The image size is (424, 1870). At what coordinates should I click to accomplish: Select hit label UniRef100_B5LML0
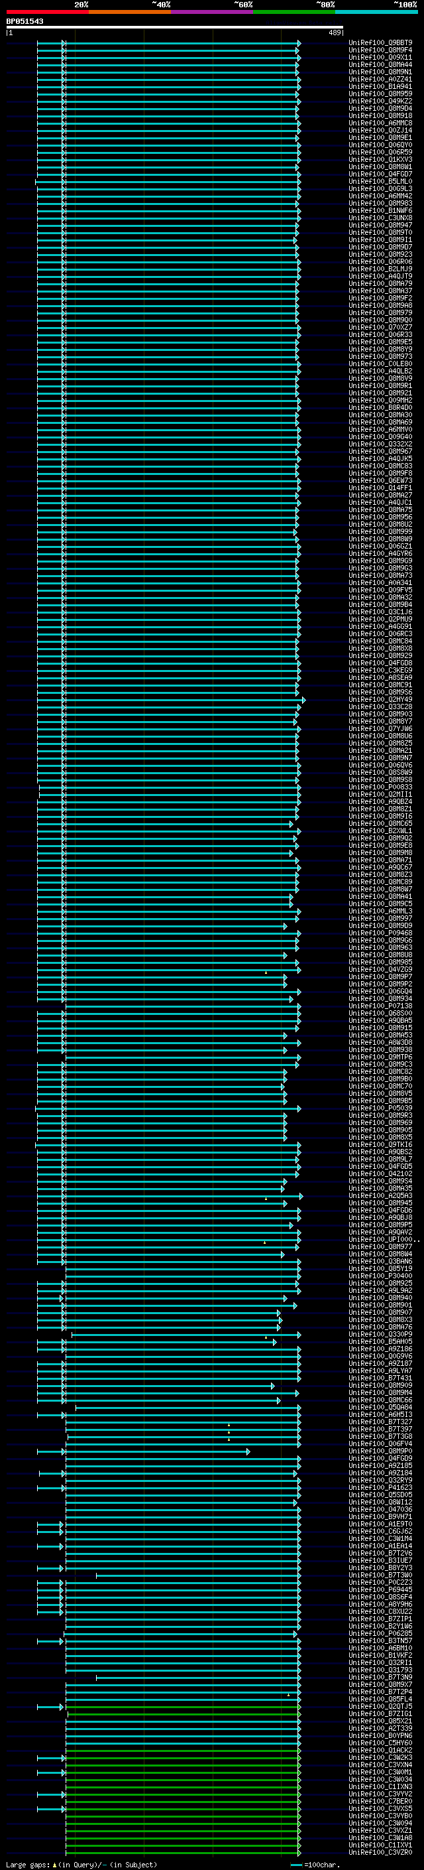[x=380, y=182]
